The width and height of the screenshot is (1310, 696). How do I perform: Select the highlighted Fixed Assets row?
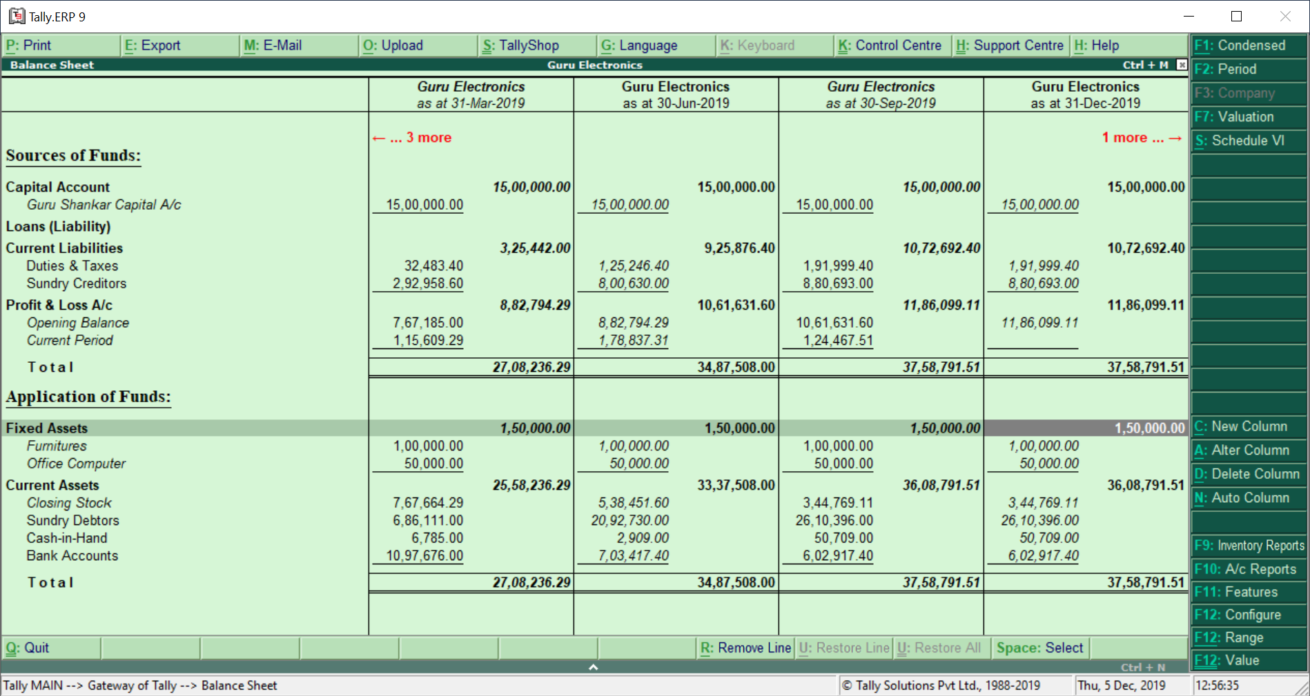(x=47, y=428)
